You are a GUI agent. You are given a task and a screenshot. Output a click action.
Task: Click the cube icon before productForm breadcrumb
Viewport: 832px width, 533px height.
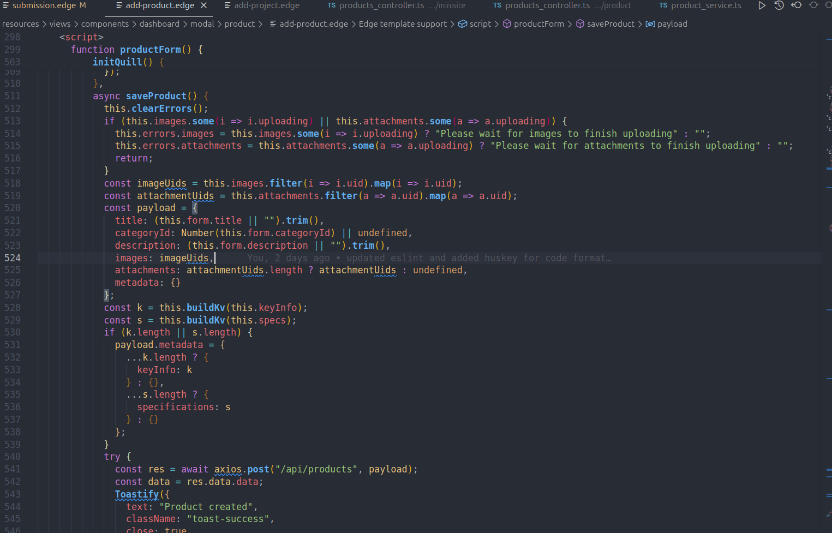pyautogui.click(x=507, y=24)
